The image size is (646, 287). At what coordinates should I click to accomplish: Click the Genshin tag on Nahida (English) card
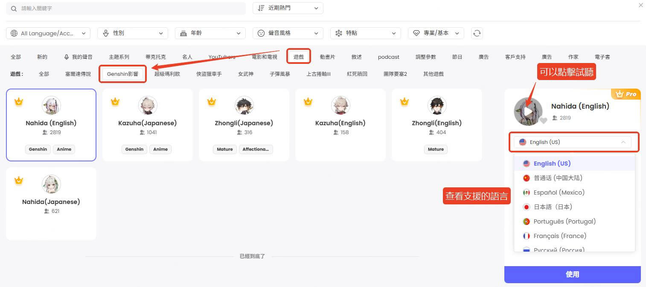point(38,149)
